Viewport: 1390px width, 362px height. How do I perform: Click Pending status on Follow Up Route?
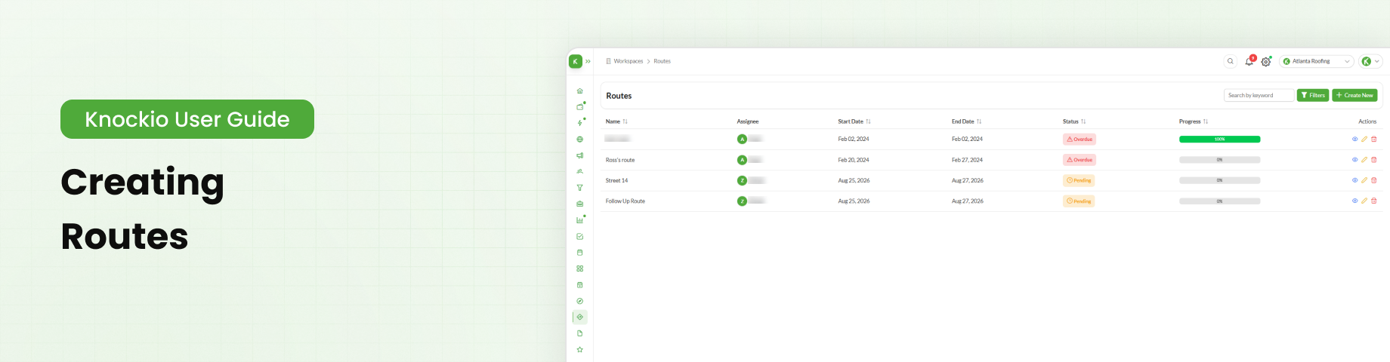coord(1079,201)
